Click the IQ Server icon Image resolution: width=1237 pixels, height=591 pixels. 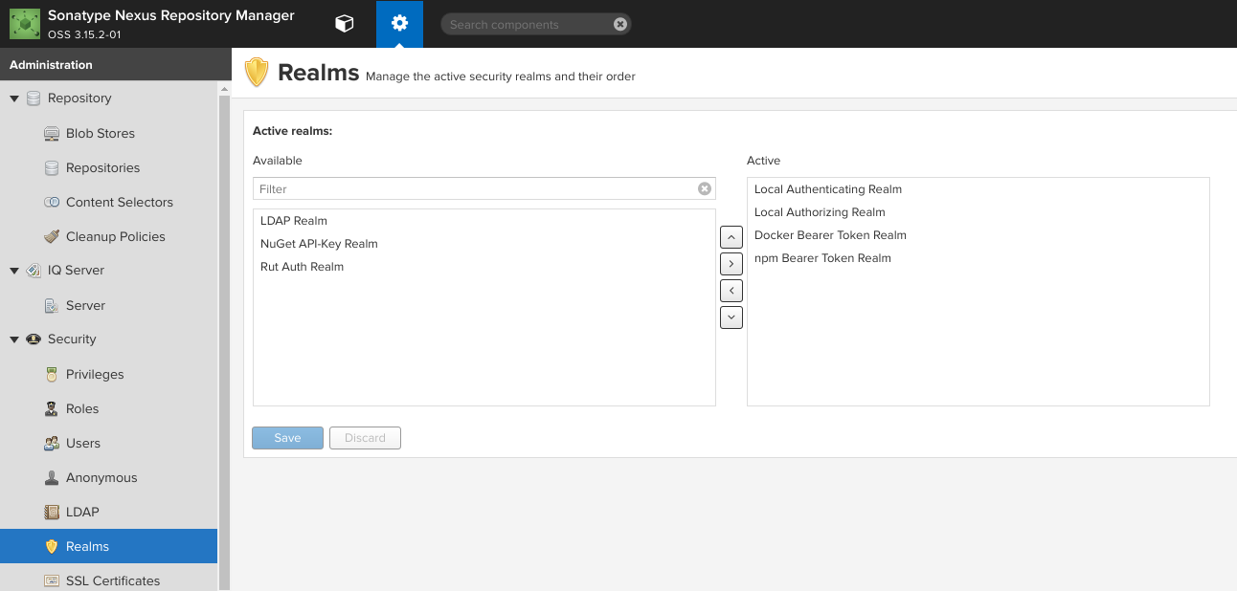coord(34,271)
